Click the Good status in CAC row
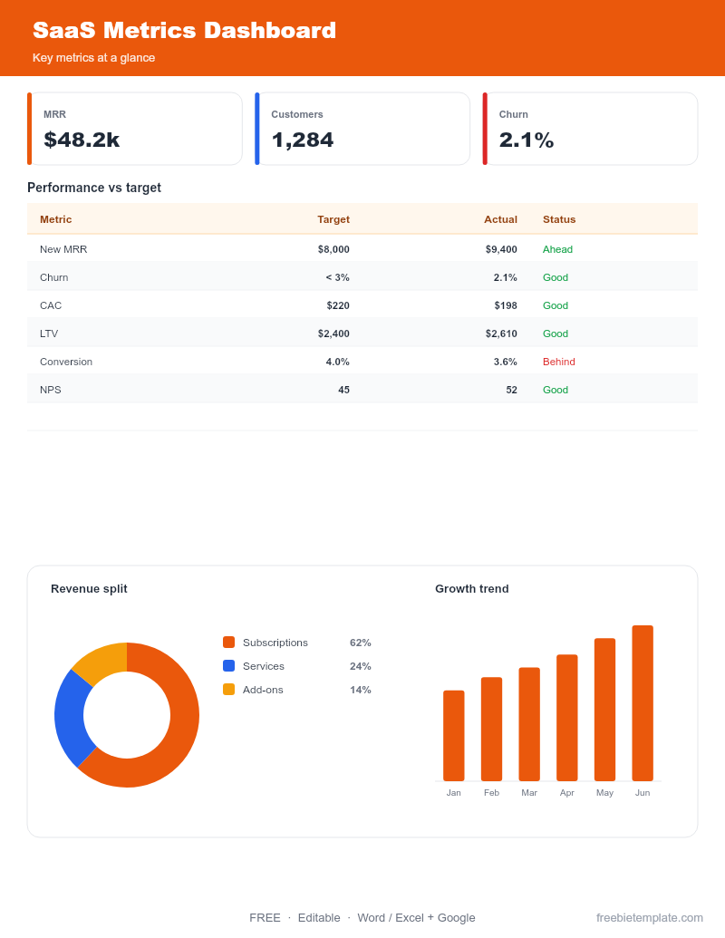Viewport: 725px width, 938px height. pos(556,305)
